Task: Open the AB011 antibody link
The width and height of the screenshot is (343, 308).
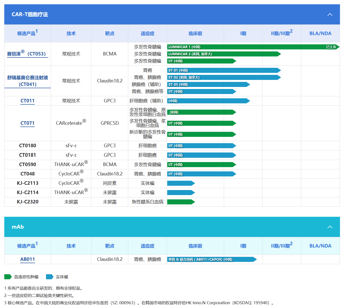Action: 27,259
